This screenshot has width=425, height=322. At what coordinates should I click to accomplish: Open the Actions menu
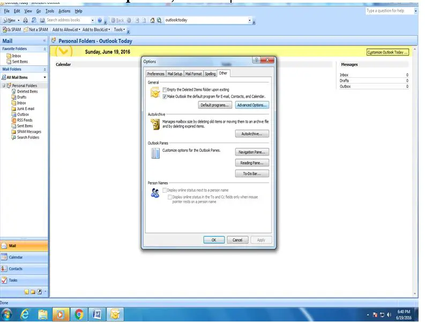click(64, 11)
